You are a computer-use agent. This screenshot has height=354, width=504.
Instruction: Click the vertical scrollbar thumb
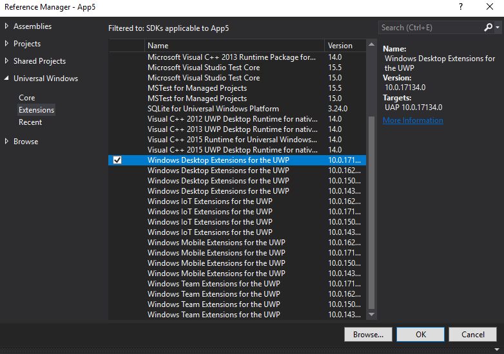point(371,212)
